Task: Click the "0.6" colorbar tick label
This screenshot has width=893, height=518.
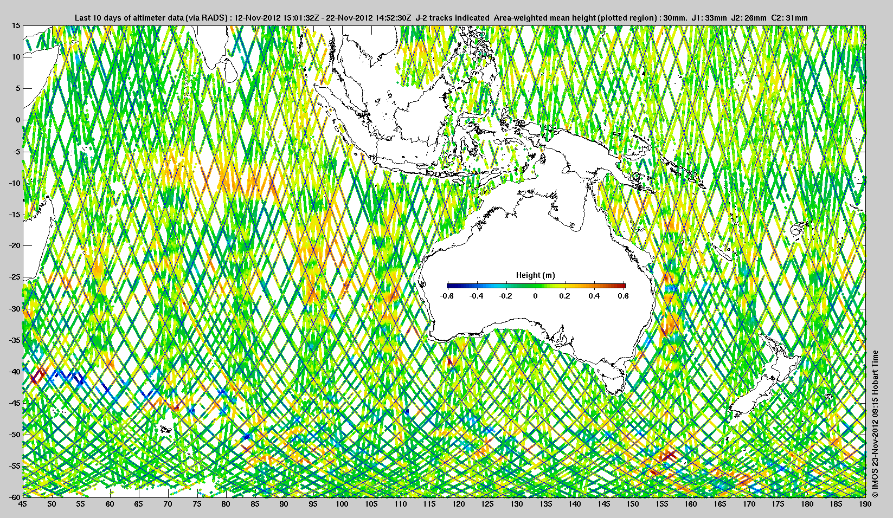Action: tap(624, 296)
